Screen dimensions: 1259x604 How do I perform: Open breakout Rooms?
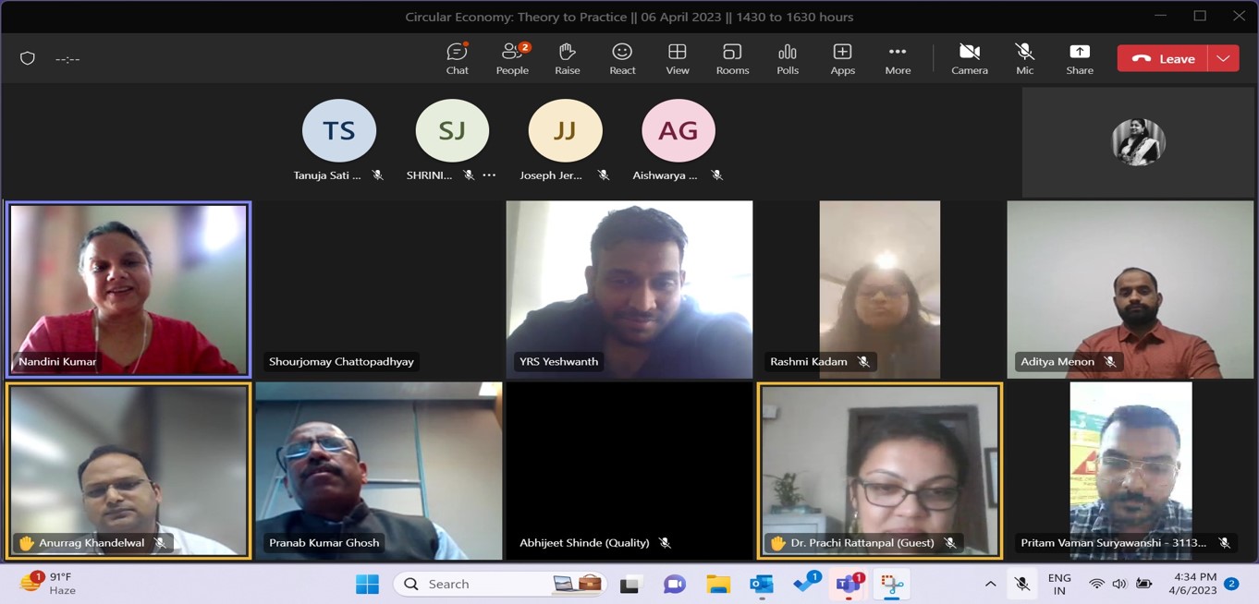732,58
